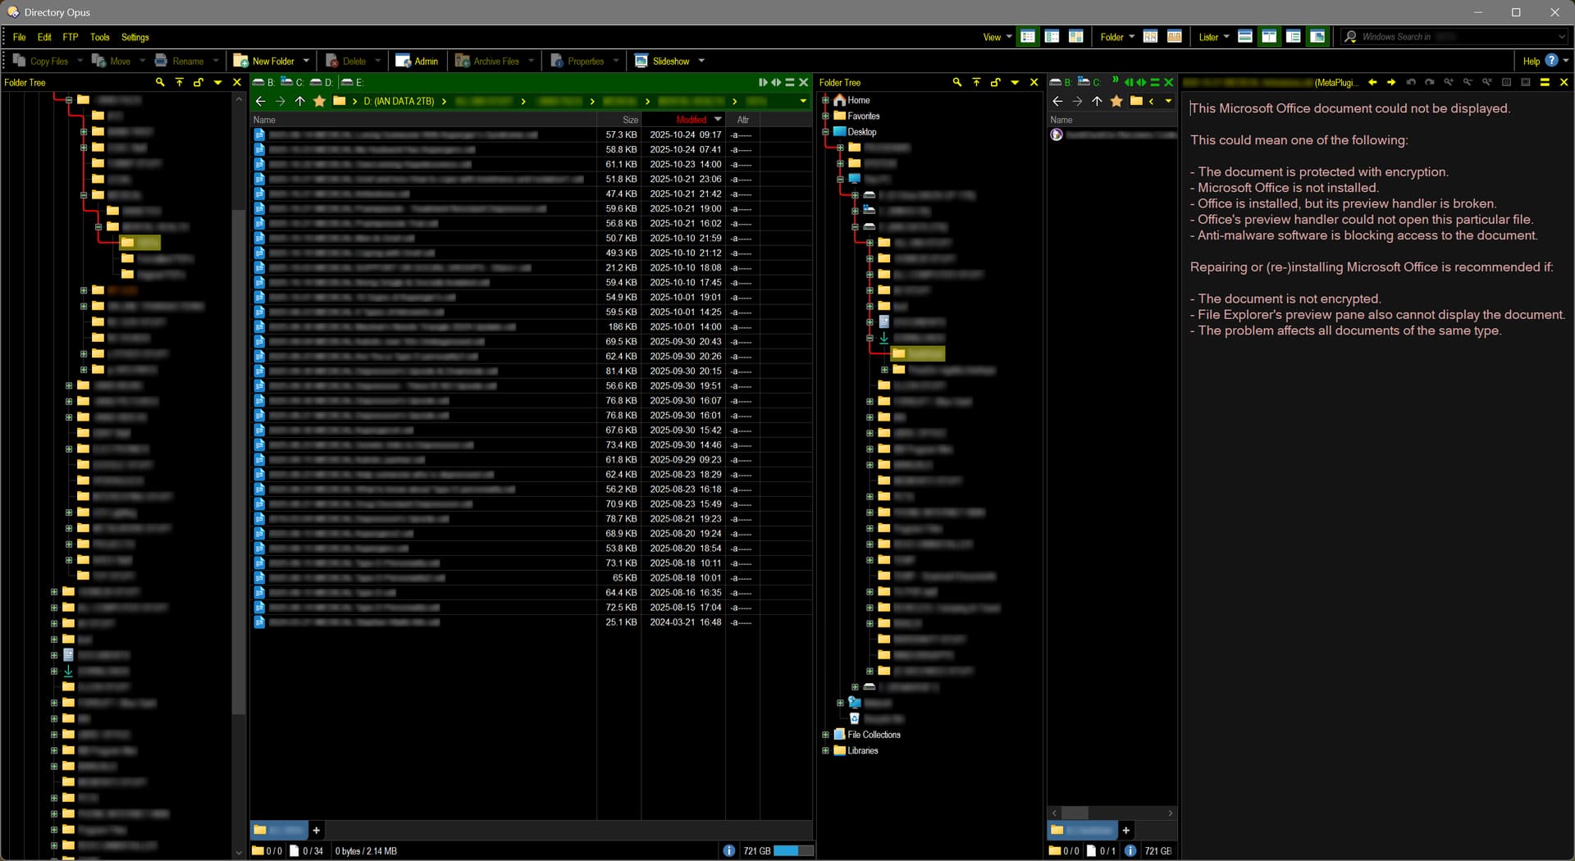Toggle the viewer pane button in Lister group

(x=1317, y=37)
